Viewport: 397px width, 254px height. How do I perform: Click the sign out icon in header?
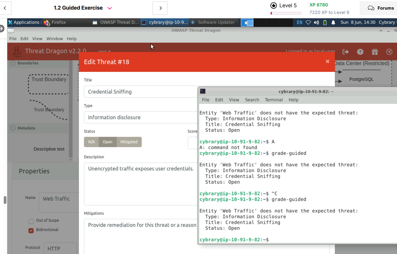(346, 52)
